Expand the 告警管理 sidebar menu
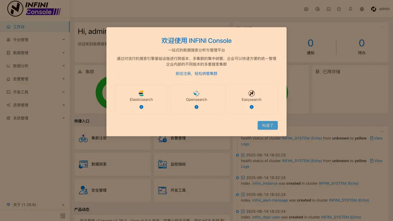This screenshot has height=221, width=393. click(x=35, y=79)
